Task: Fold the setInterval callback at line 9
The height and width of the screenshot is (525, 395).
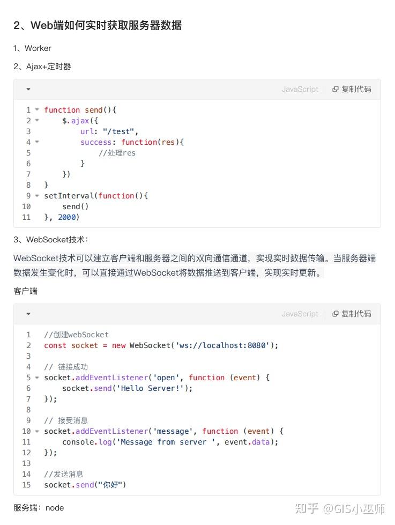Action: (37, 195)
